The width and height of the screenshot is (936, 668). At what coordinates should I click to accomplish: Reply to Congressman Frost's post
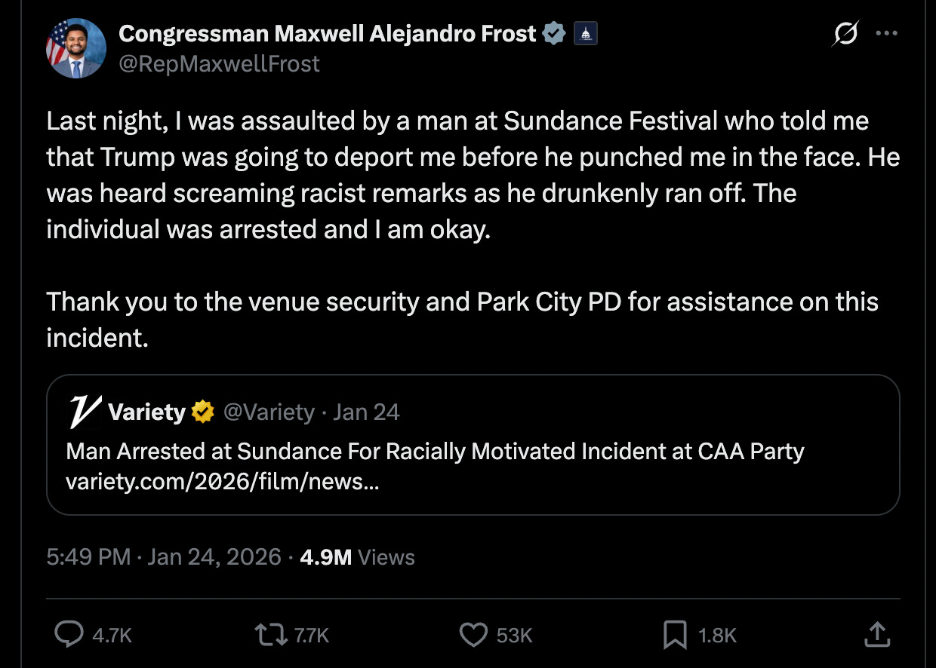point(69,635)
